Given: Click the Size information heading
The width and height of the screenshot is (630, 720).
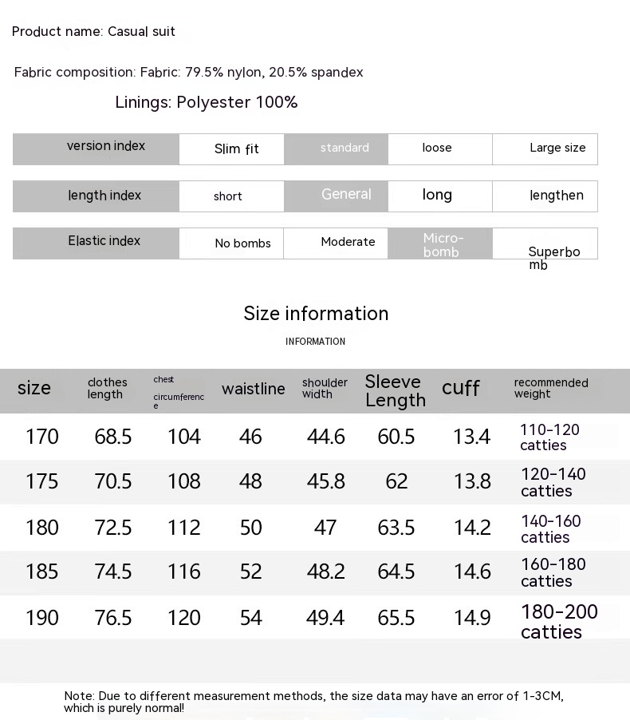Looking at the screenshot, I should pos(316,314).
